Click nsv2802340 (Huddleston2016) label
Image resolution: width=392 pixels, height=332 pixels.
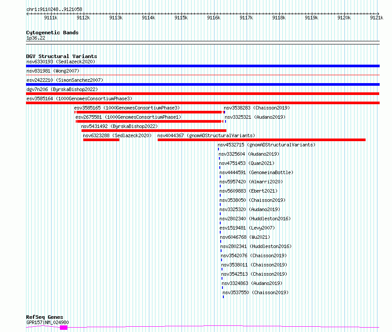click(255, 219)
